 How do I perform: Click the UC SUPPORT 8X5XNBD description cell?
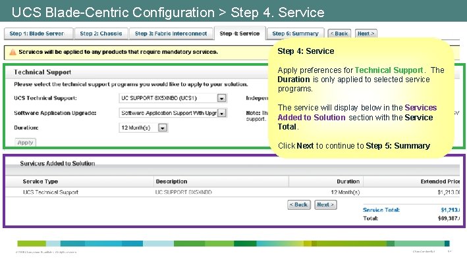coord(184,192)
